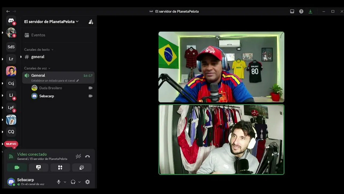Open the soundboard

pyautogui.click(x=82, y=168)
